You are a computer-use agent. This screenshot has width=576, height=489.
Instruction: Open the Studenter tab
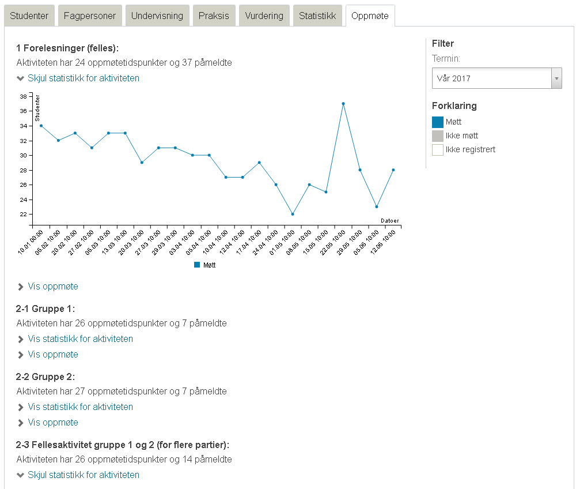tap(29, 16)
